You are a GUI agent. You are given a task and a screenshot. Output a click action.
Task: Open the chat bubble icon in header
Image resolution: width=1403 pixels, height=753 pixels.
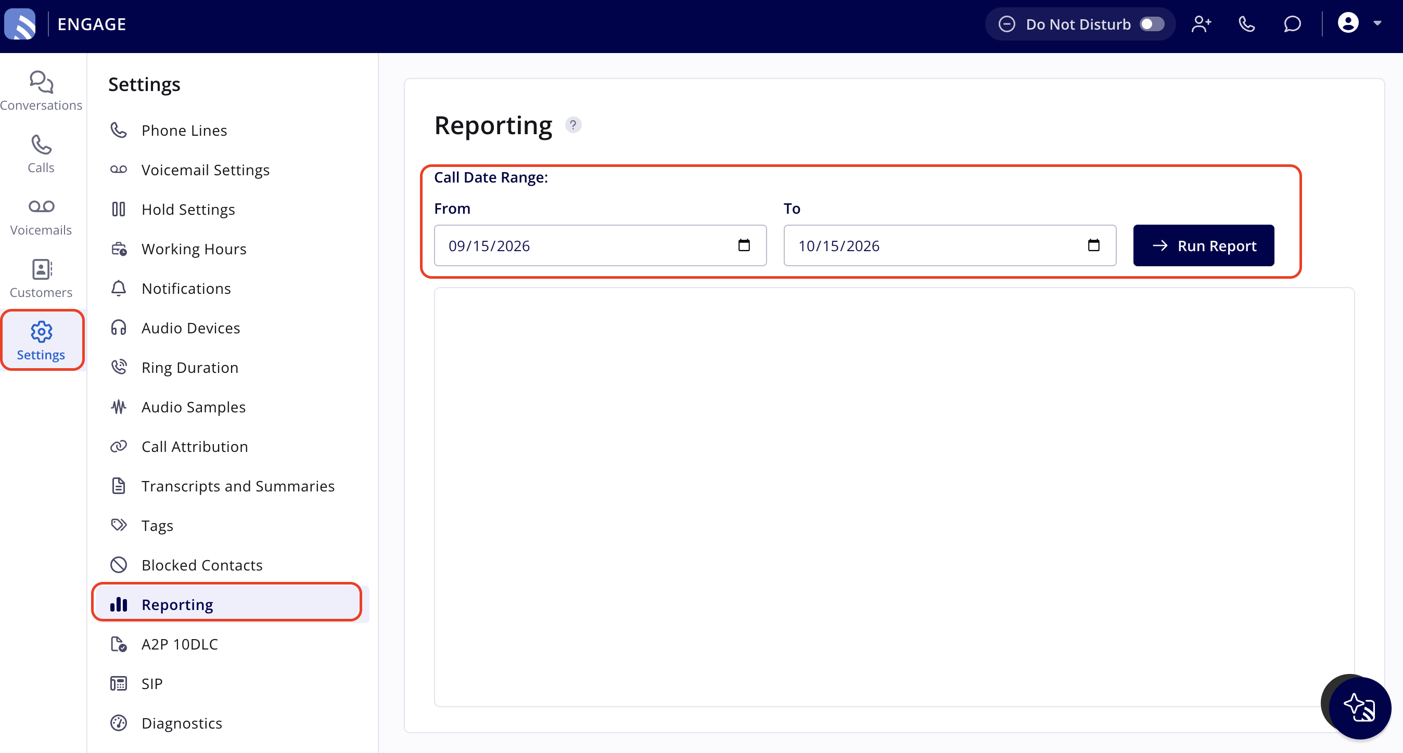1292,24
